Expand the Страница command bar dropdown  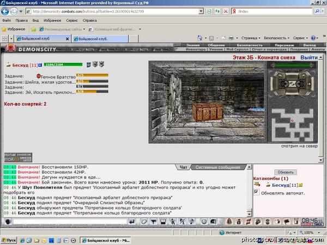251,38
